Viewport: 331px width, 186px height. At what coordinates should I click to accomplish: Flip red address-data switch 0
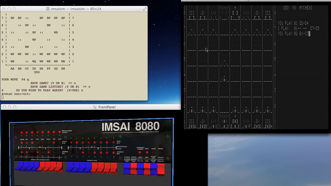coord(113,168)
